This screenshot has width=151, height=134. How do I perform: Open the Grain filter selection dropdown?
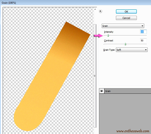[x=123, y=26]
